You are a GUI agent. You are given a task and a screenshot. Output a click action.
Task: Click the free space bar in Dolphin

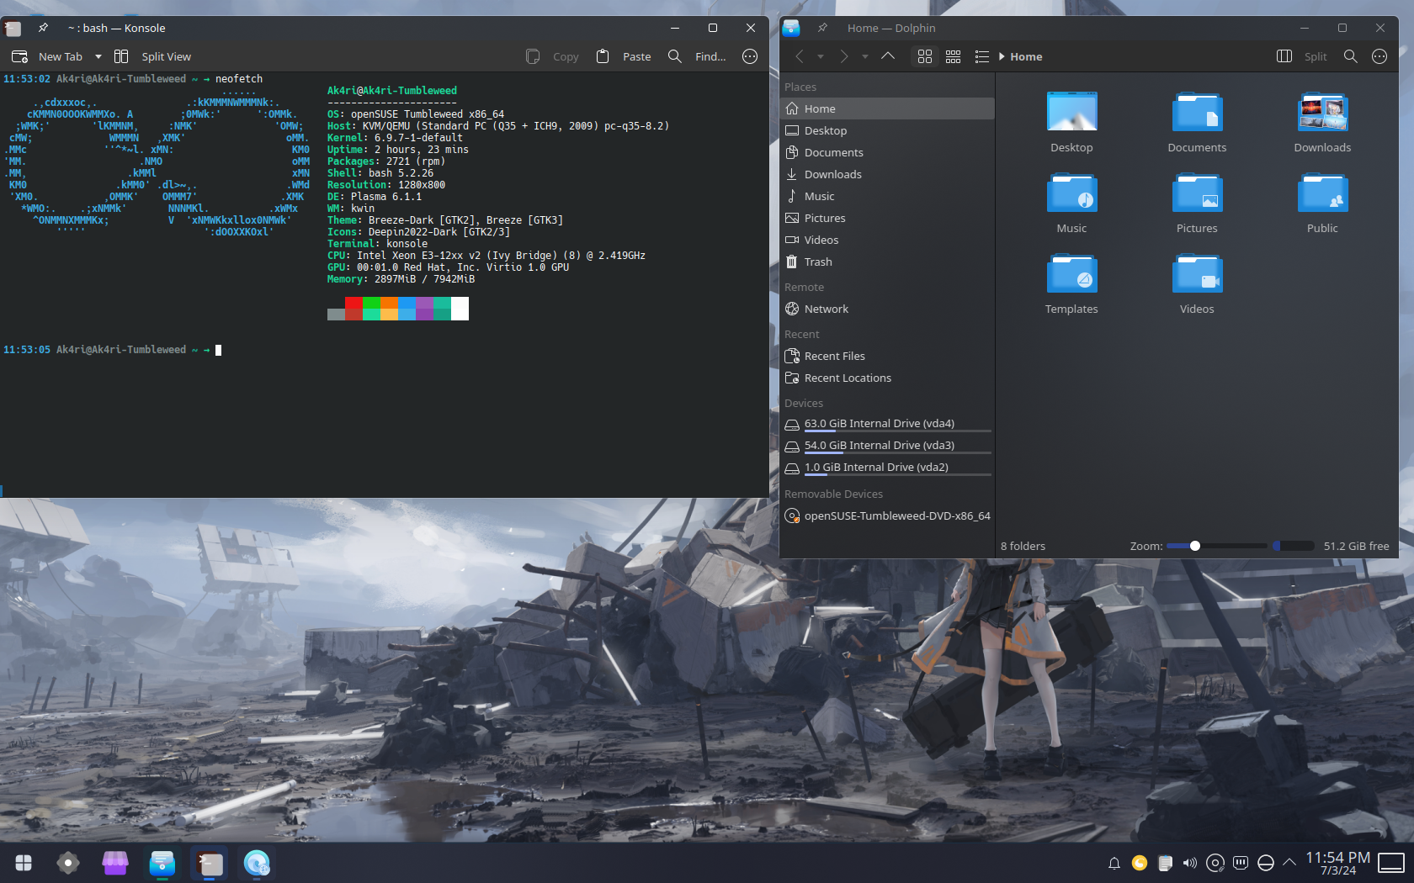click(1294, 546)
